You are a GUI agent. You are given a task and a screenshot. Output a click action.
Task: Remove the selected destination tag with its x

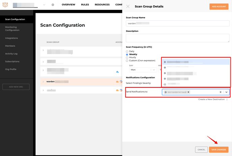188,92
